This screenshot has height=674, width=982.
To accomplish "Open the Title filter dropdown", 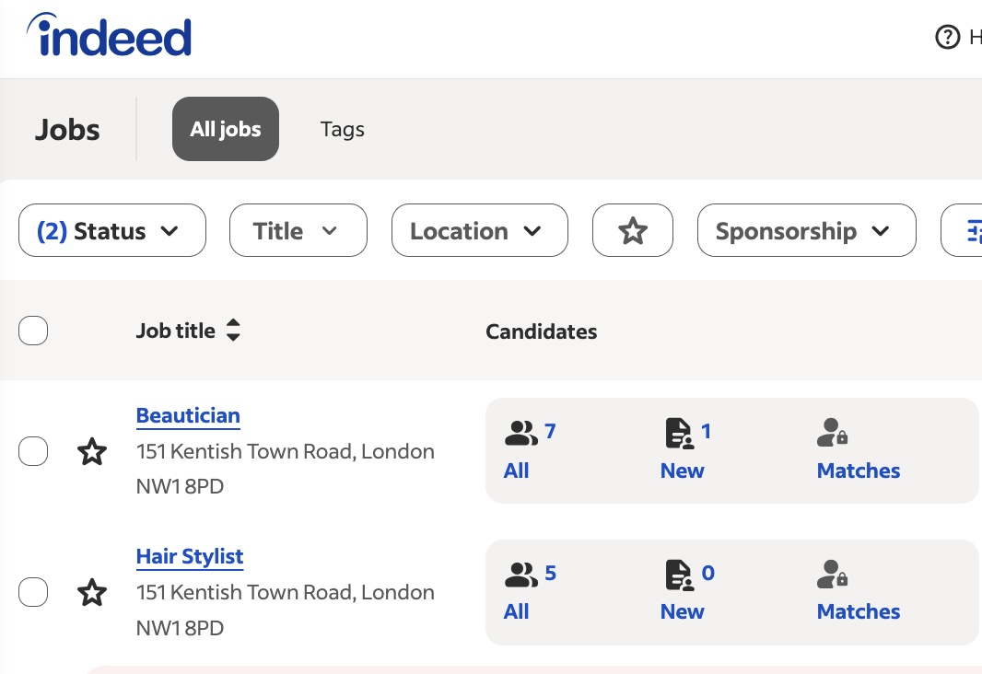I will (298, 230).
